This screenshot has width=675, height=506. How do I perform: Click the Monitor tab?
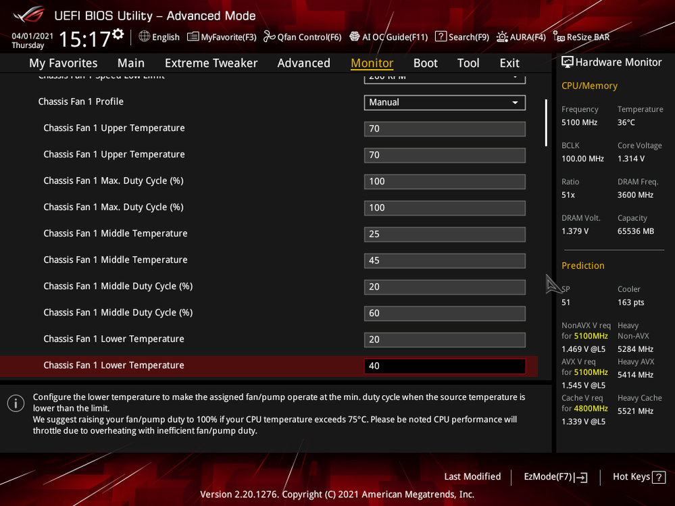372,63
